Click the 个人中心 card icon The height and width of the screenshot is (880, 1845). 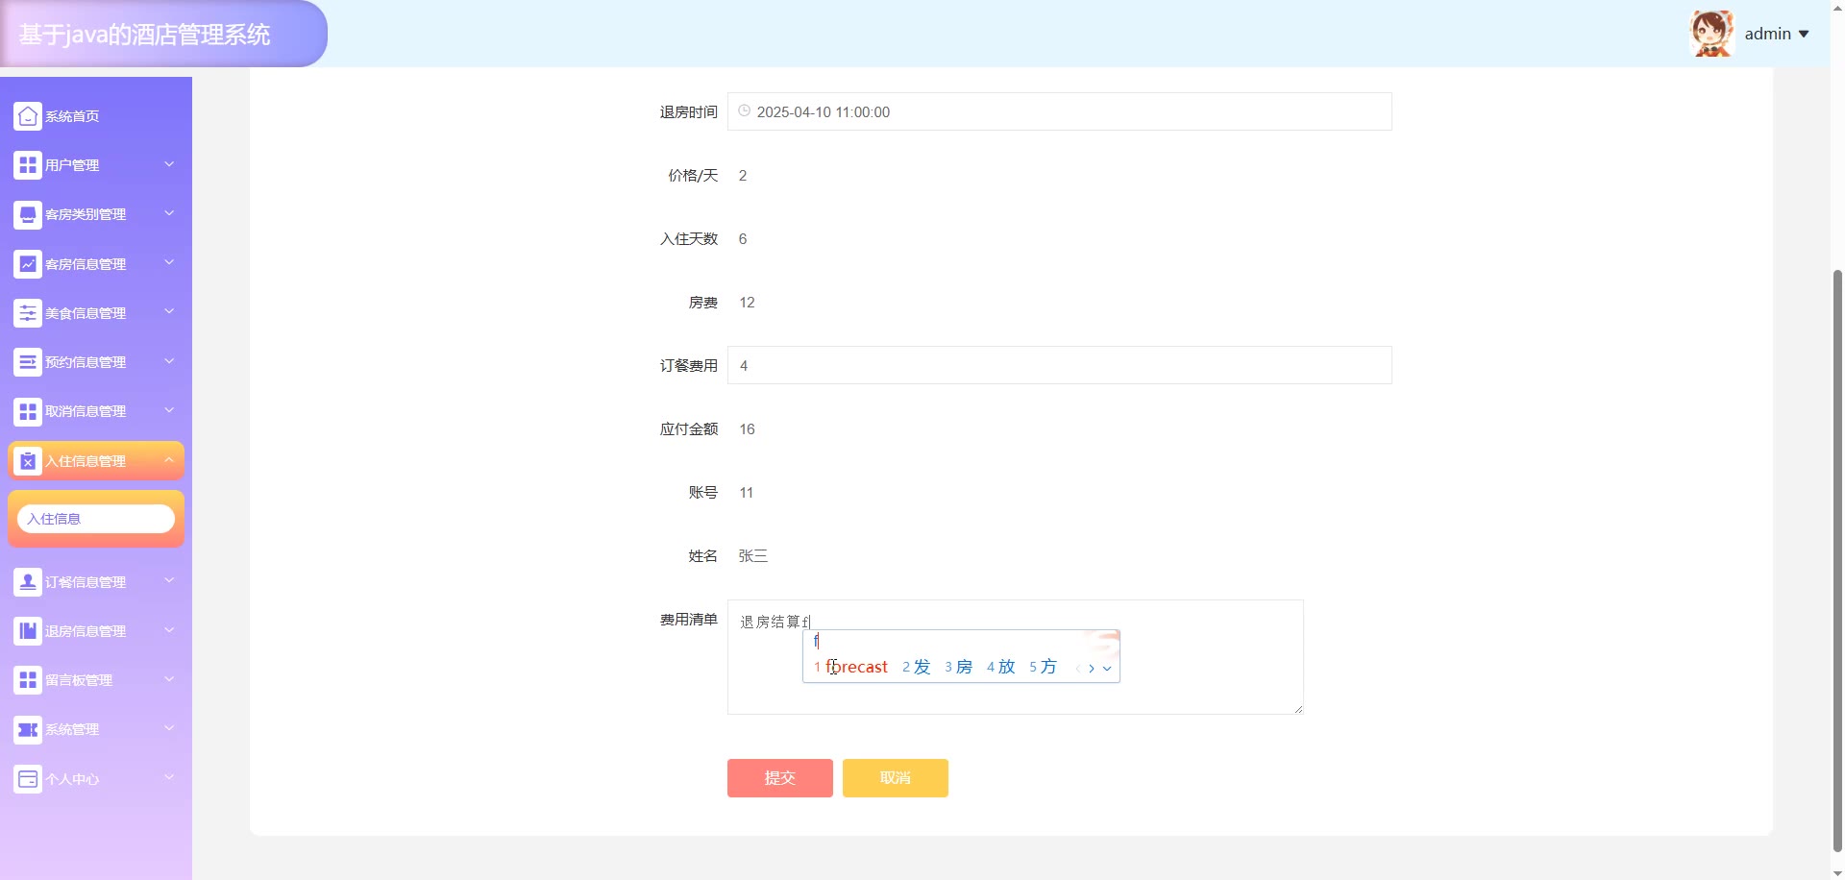[x=28, y=779]
